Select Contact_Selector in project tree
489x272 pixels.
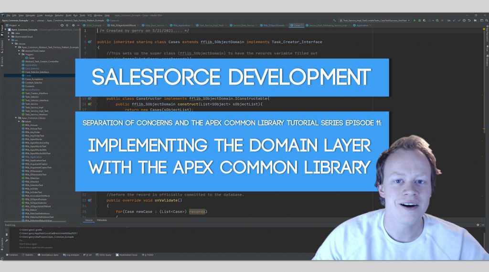click(x=34, y=83)
